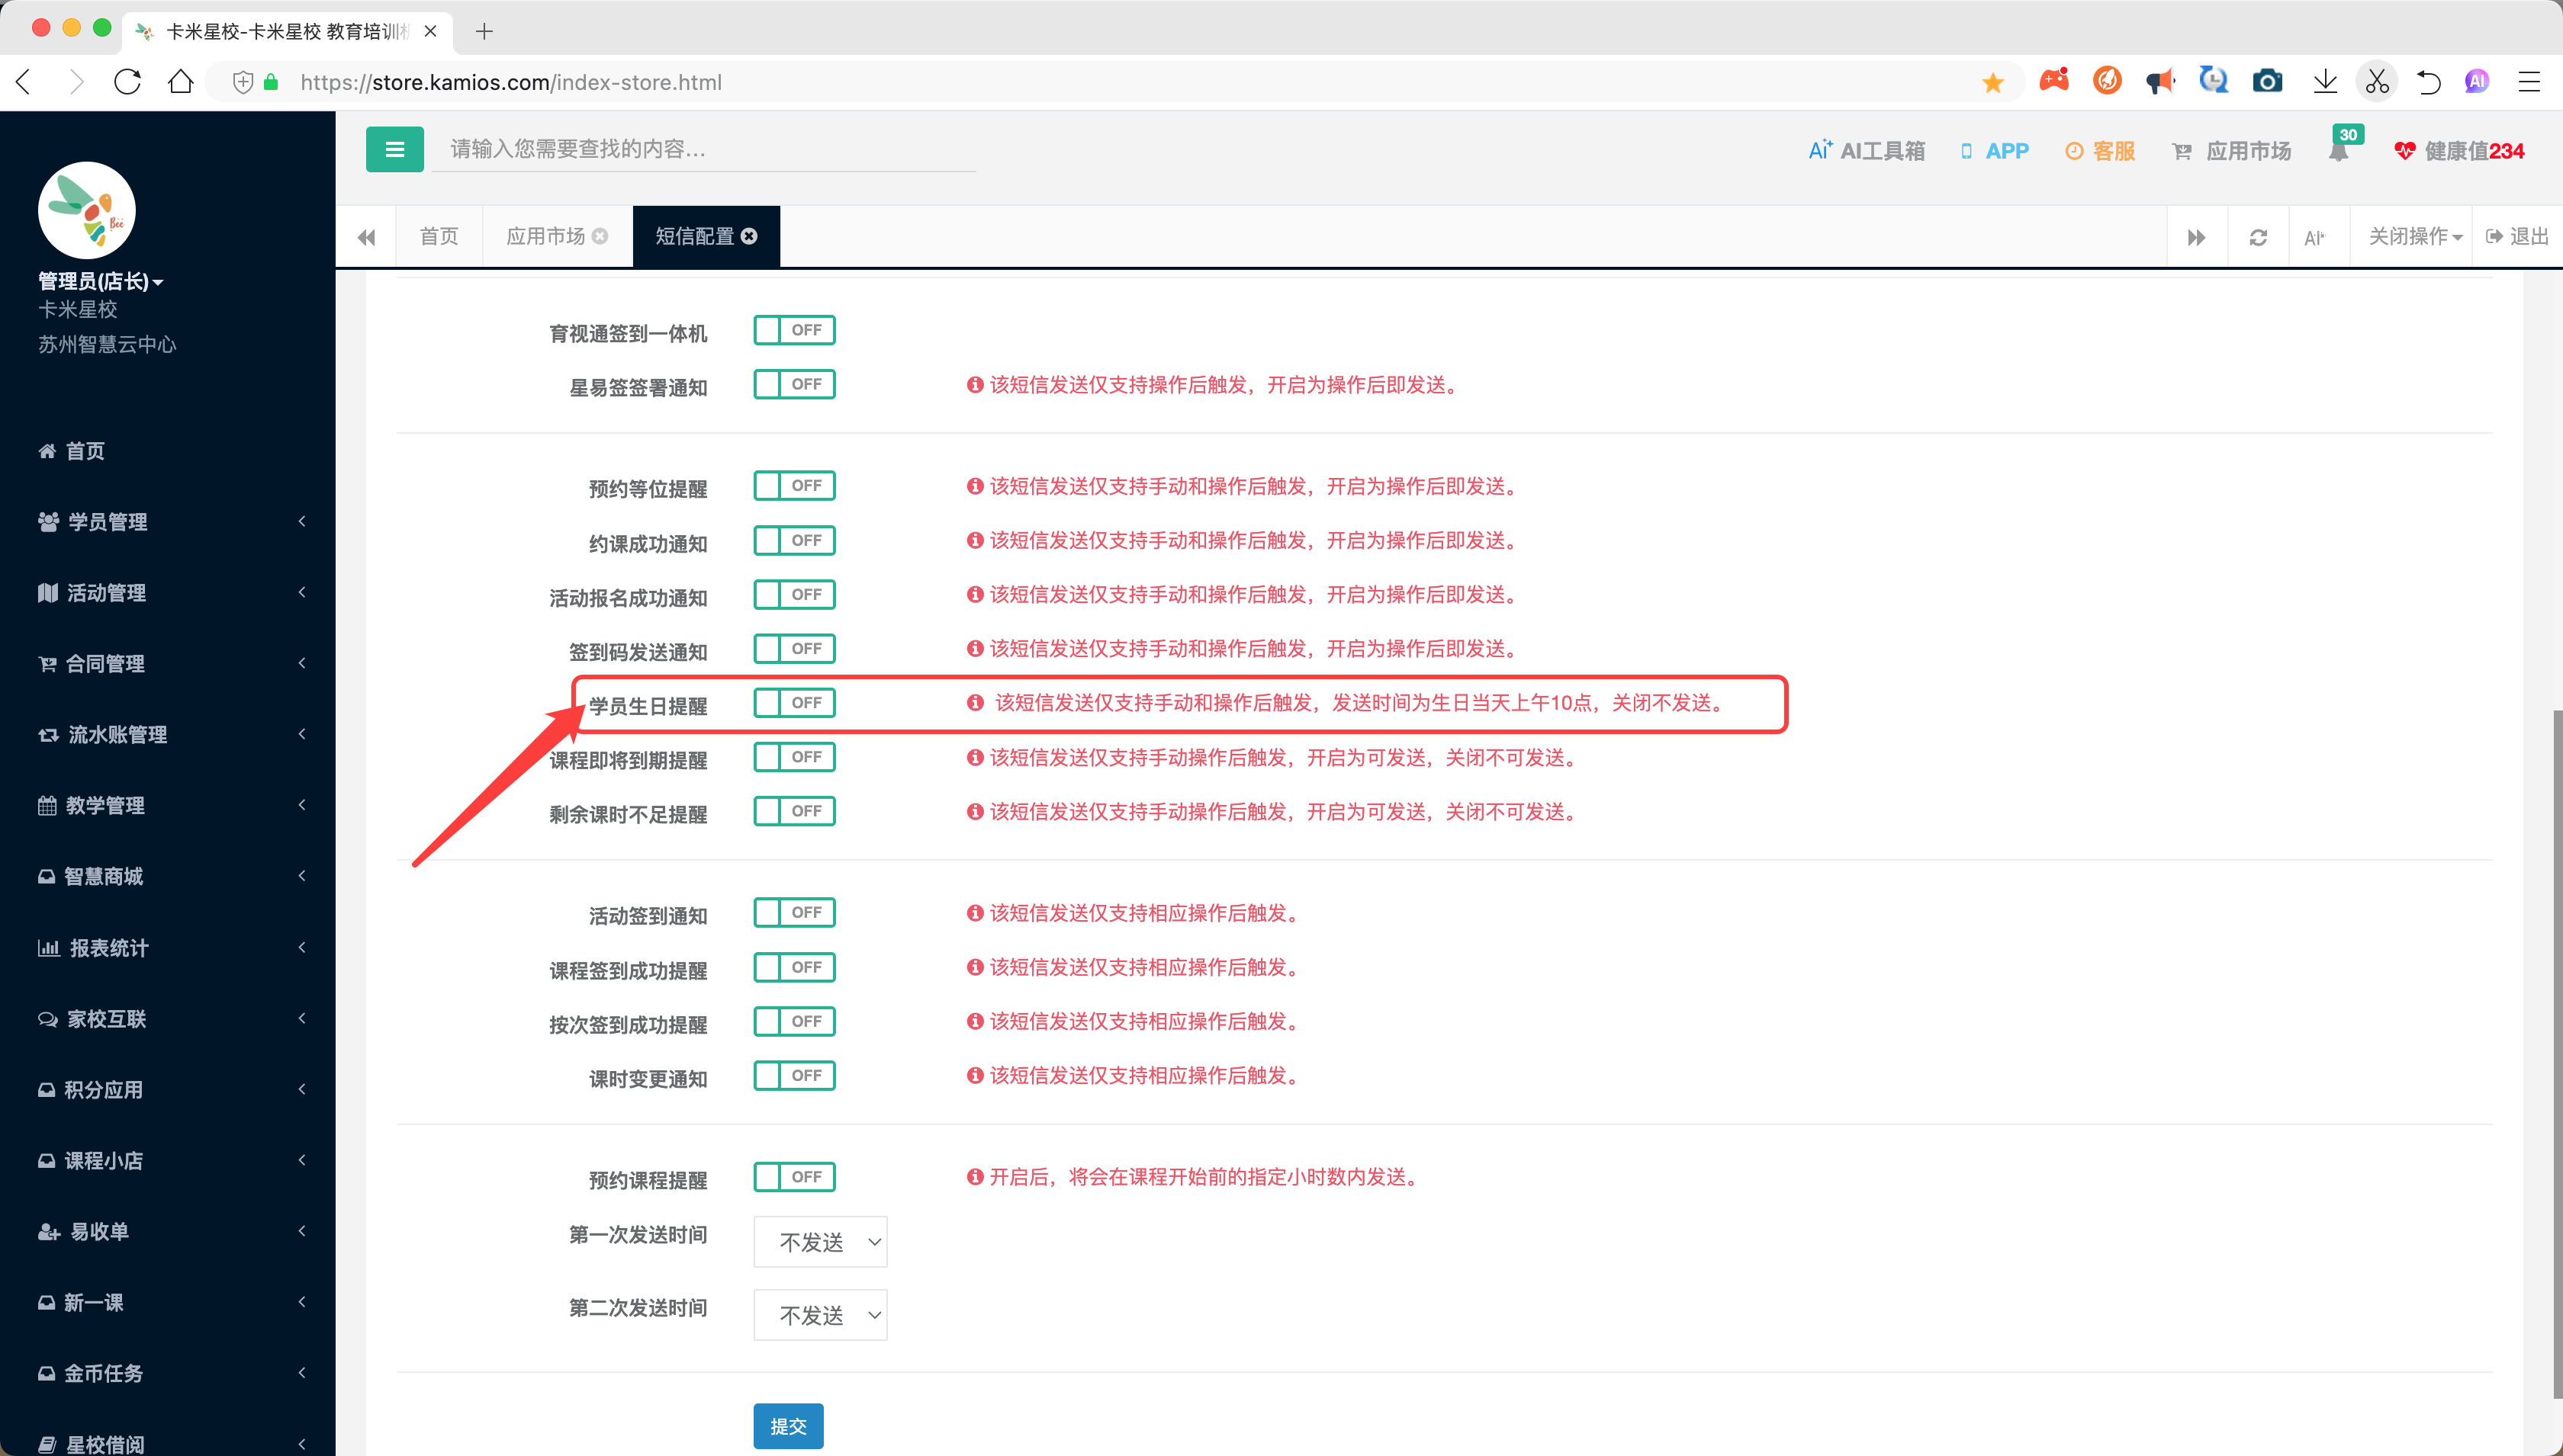
Task: Switch to 应用市场 tab
Action: click(x=545, y=237)
